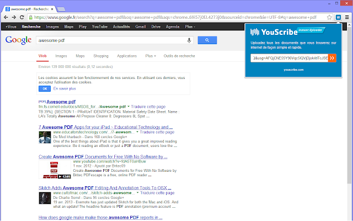Image resolution: width=353 pixels, height=221 pixels.
Task: Click Charlie Sorrel author photo thumbnail
Action: 45,198
